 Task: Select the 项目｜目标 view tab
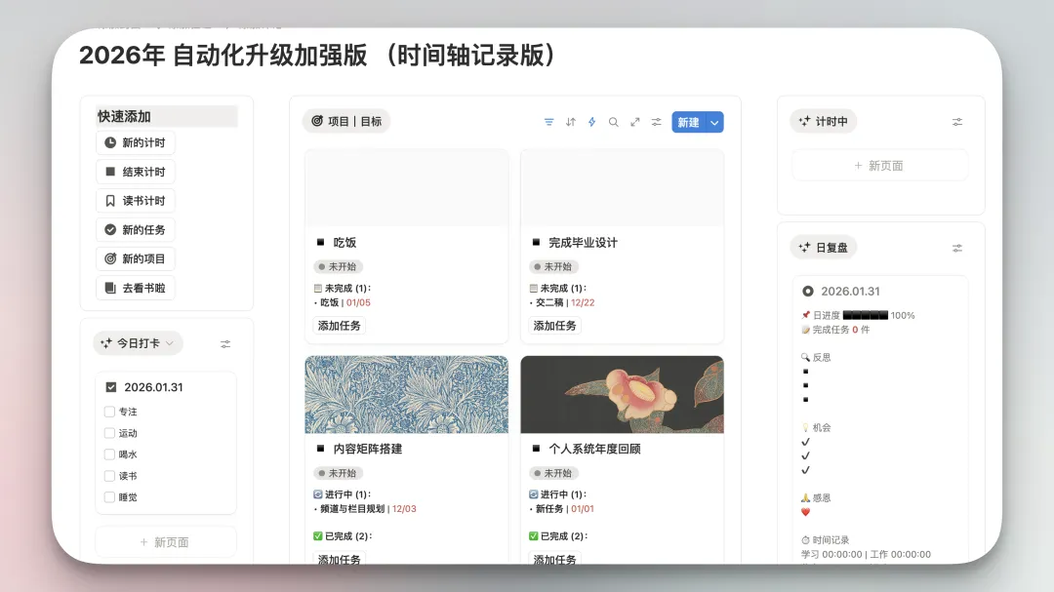pos(346,121)
